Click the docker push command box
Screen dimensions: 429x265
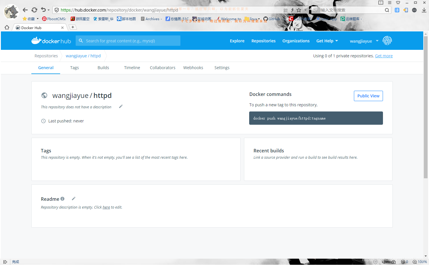(x=316, y=118)
